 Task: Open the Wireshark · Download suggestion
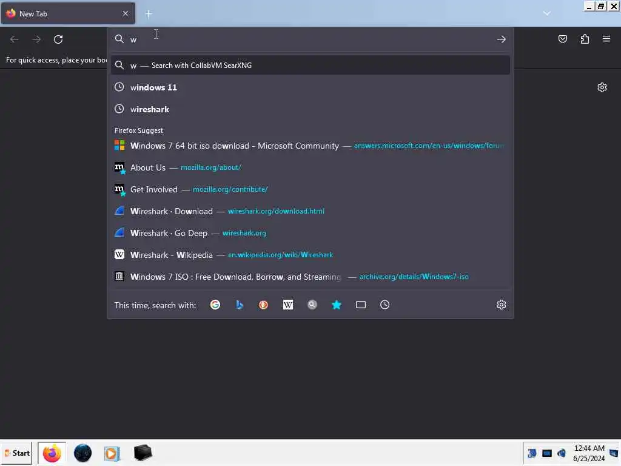click(310, 211)
